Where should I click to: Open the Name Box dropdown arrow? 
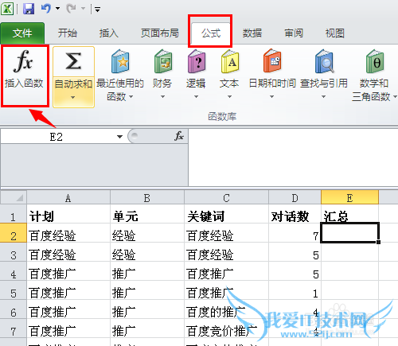[x=119, y=137]
